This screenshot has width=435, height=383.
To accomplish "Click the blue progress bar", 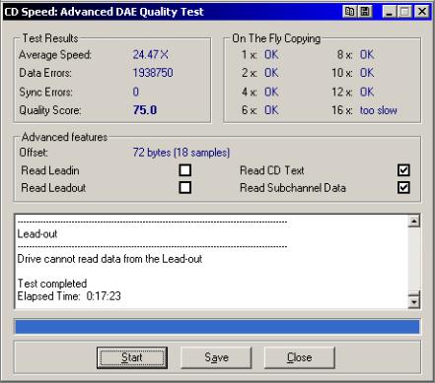I will coord(217,327).
